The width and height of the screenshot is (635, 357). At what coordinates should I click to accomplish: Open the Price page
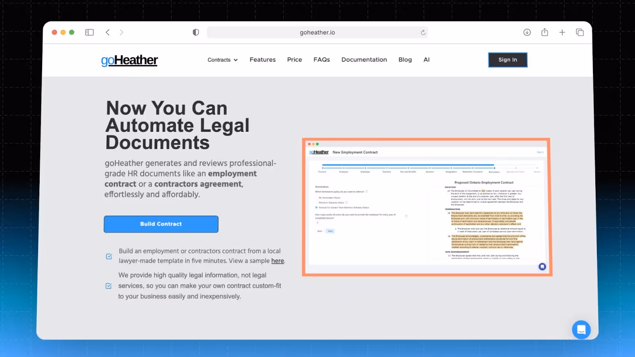click(x=294, y=59)
